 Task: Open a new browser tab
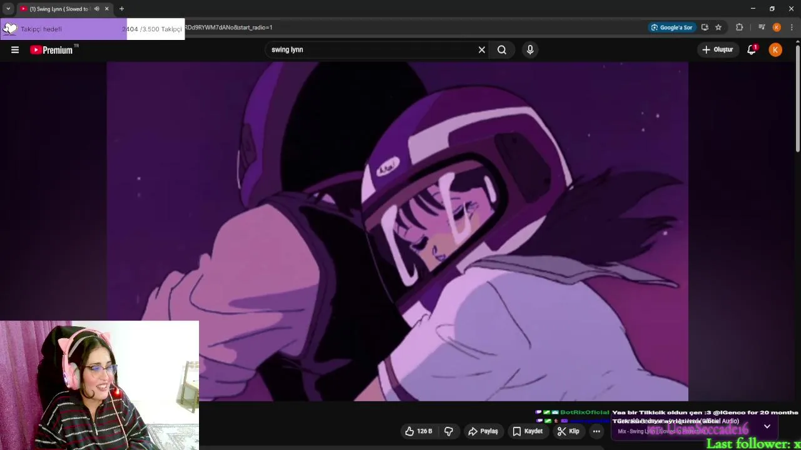[x=121, y=9]
